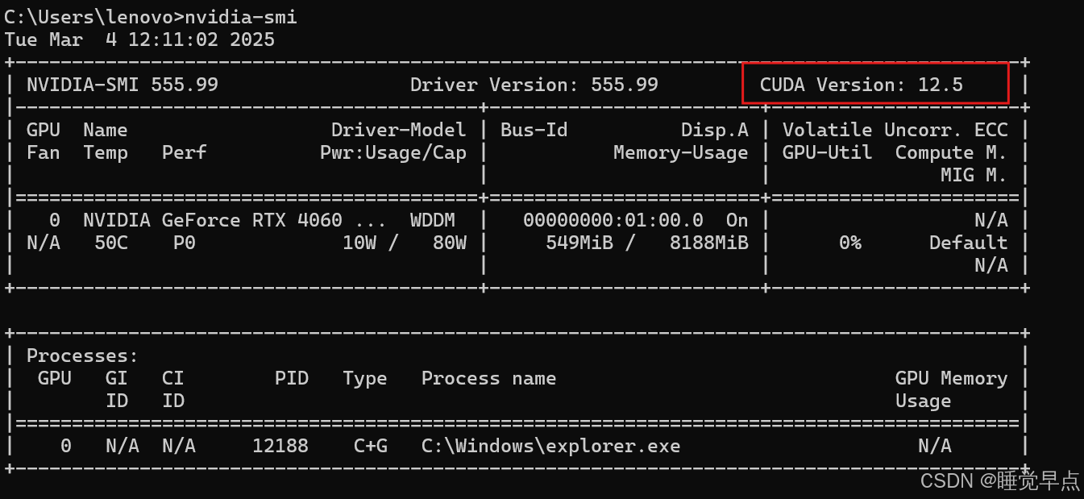Click bus id 00000000:01:00.0
1084x499 pixels.
point(613,220)
